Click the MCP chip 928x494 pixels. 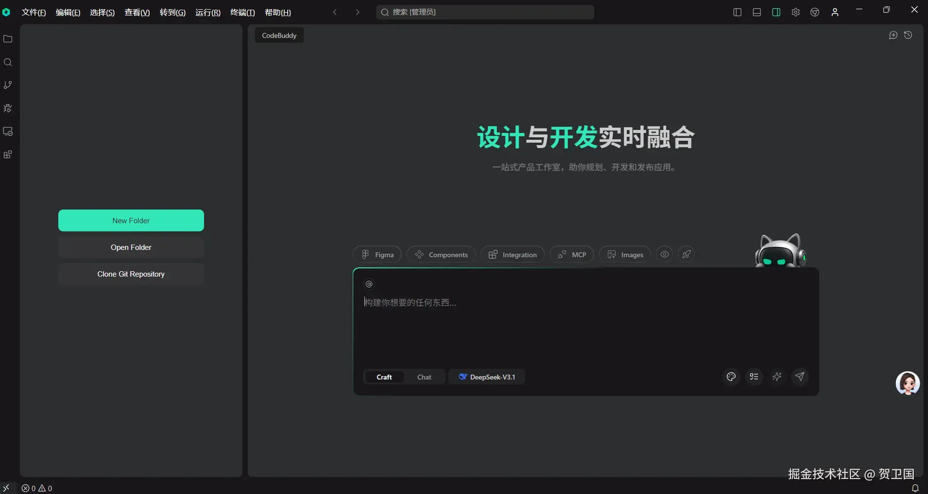(x=572, y=254)
